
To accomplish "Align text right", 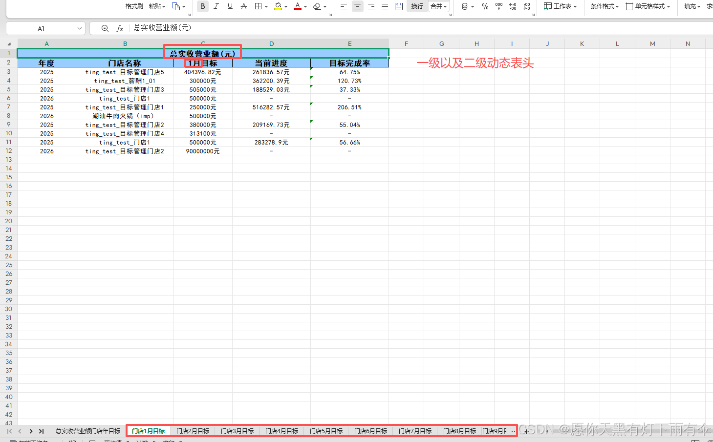I will [x=371, y=6].
